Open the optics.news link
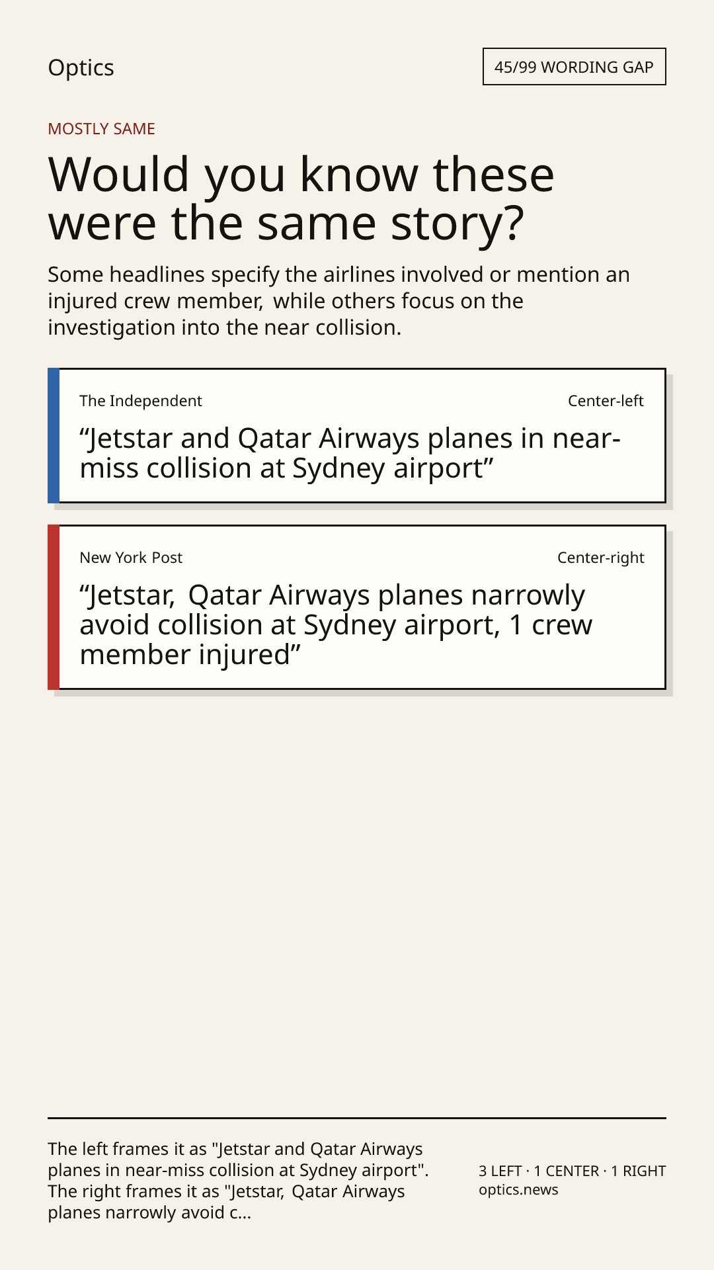 click(518, 1189)
